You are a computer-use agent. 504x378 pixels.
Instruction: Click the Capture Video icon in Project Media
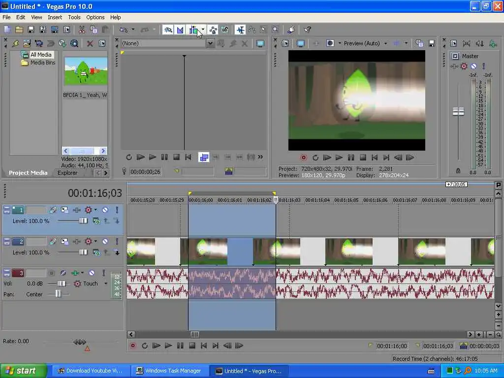coord(38,43)
